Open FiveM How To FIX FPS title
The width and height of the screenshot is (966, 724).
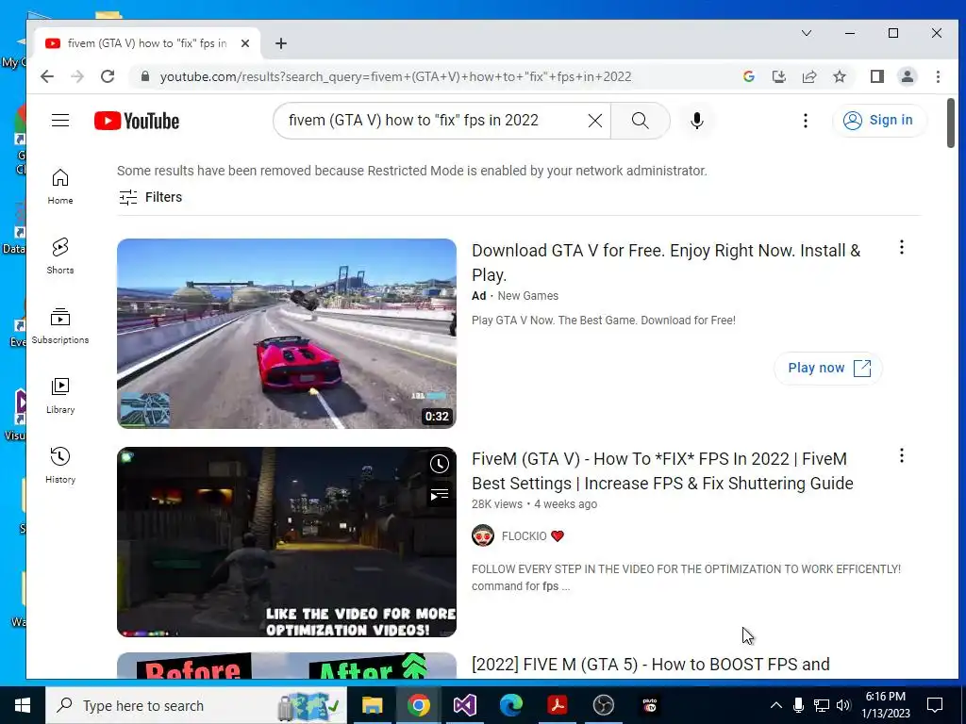[x=662, y=471]
